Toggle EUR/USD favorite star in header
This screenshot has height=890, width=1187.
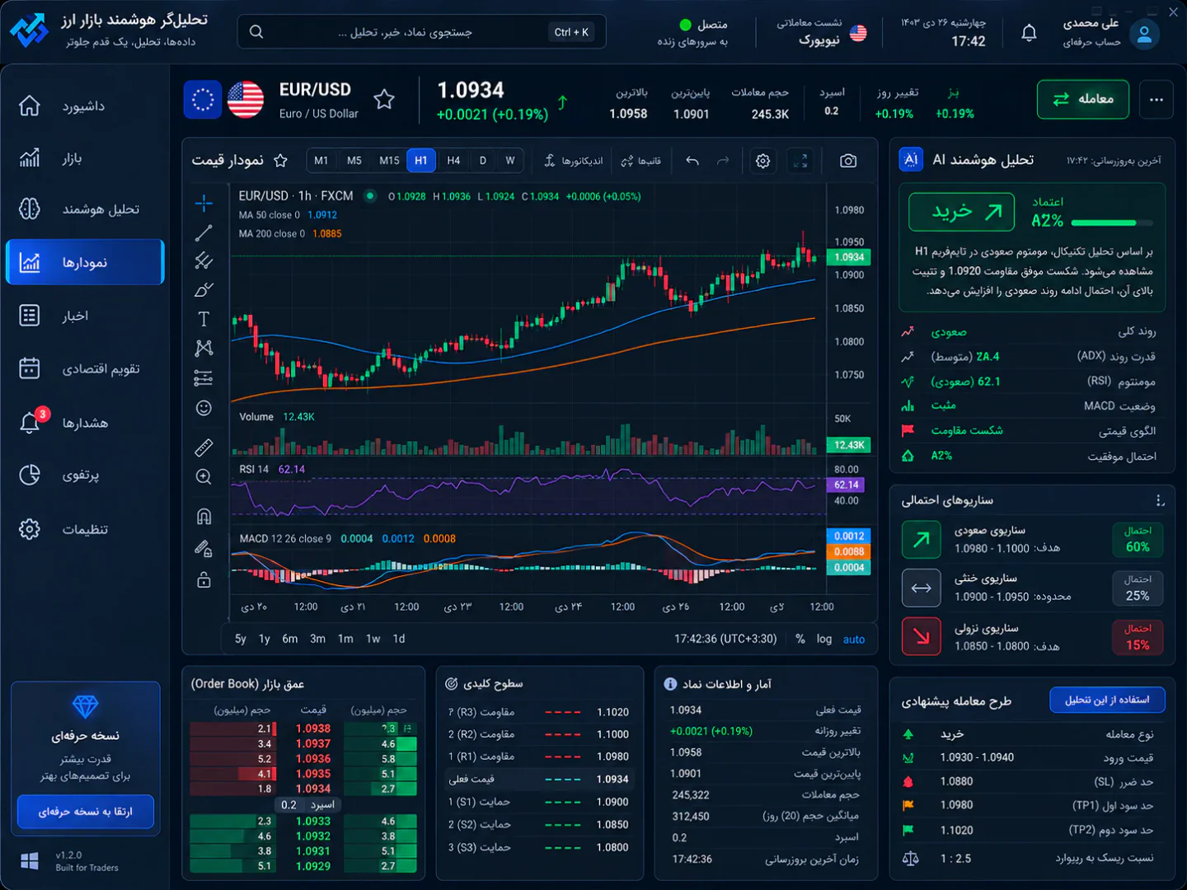pos(384,100)
